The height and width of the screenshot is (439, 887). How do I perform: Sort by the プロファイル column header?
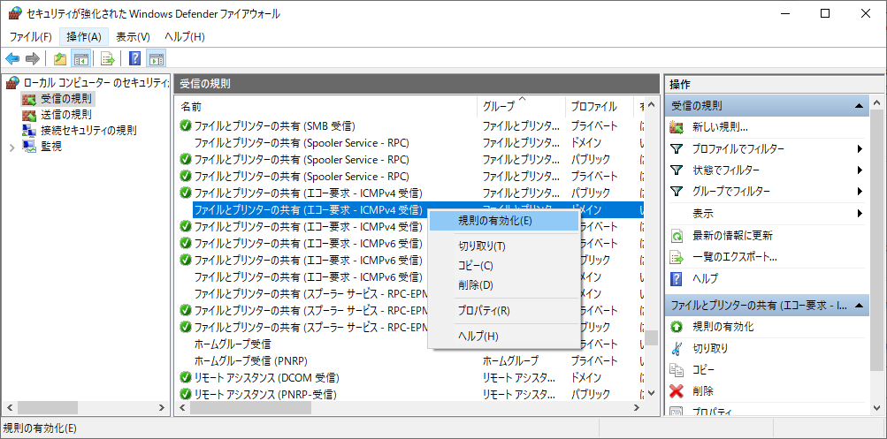[600, 106]
